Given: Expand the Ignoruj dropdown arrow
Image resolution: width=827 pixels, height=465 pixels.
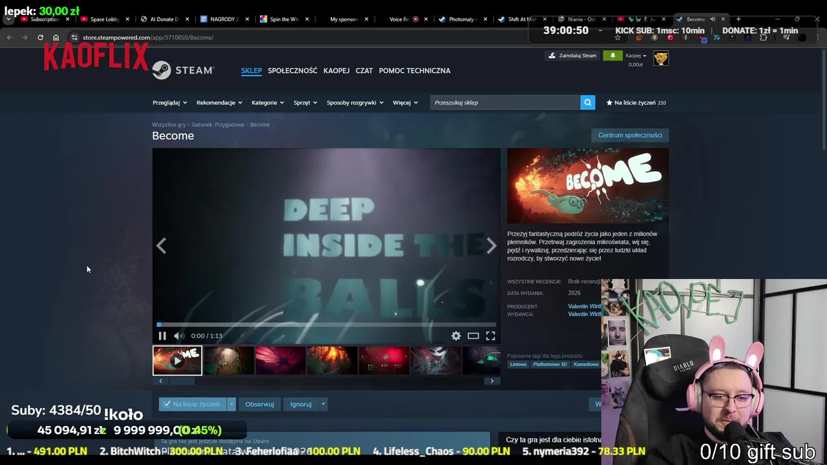Looking at the screenshot, I should (323, 404).
